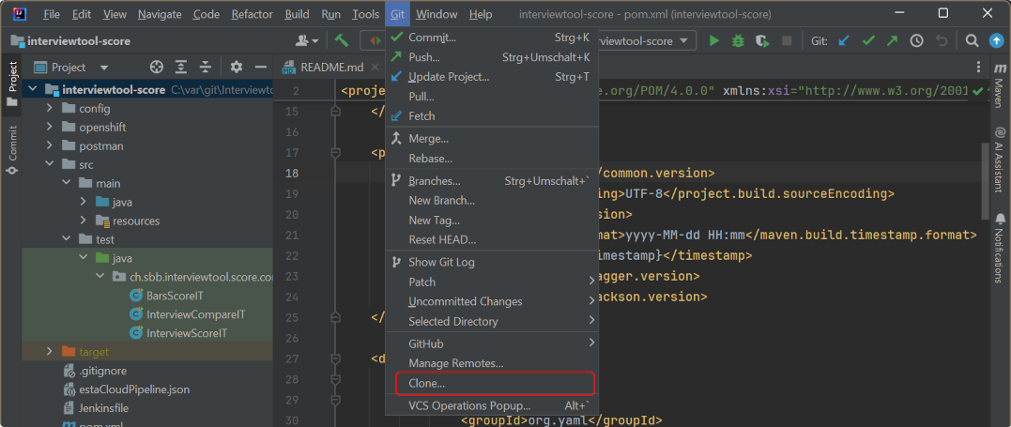
Task: Expand the config folder
Action: (49, 108)
